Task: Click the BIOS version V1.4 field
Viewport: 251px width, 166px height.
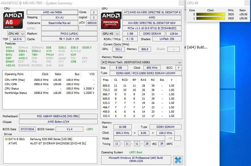Action: 69,129
